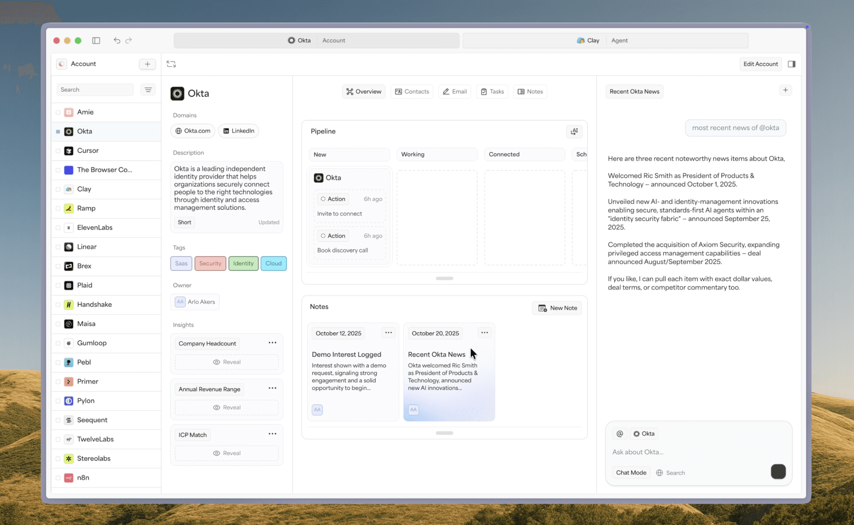
Task: Select the red Security tag
Action: [x=210, y=264]
